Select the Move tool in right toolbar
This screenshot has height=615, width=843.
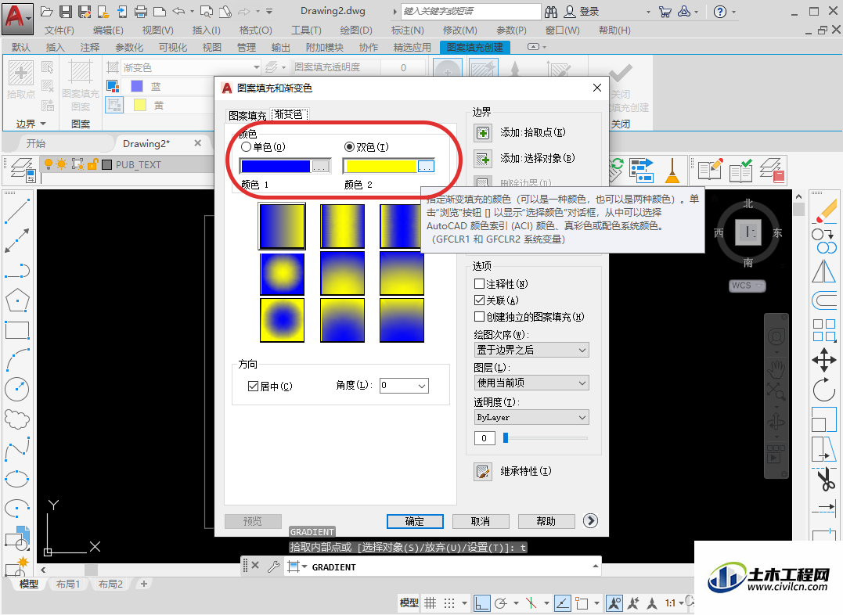[823, 360]
